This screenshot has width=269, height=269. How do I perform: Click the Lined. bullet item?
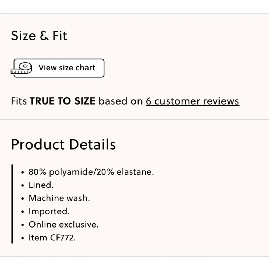click(x=41, y=185)
